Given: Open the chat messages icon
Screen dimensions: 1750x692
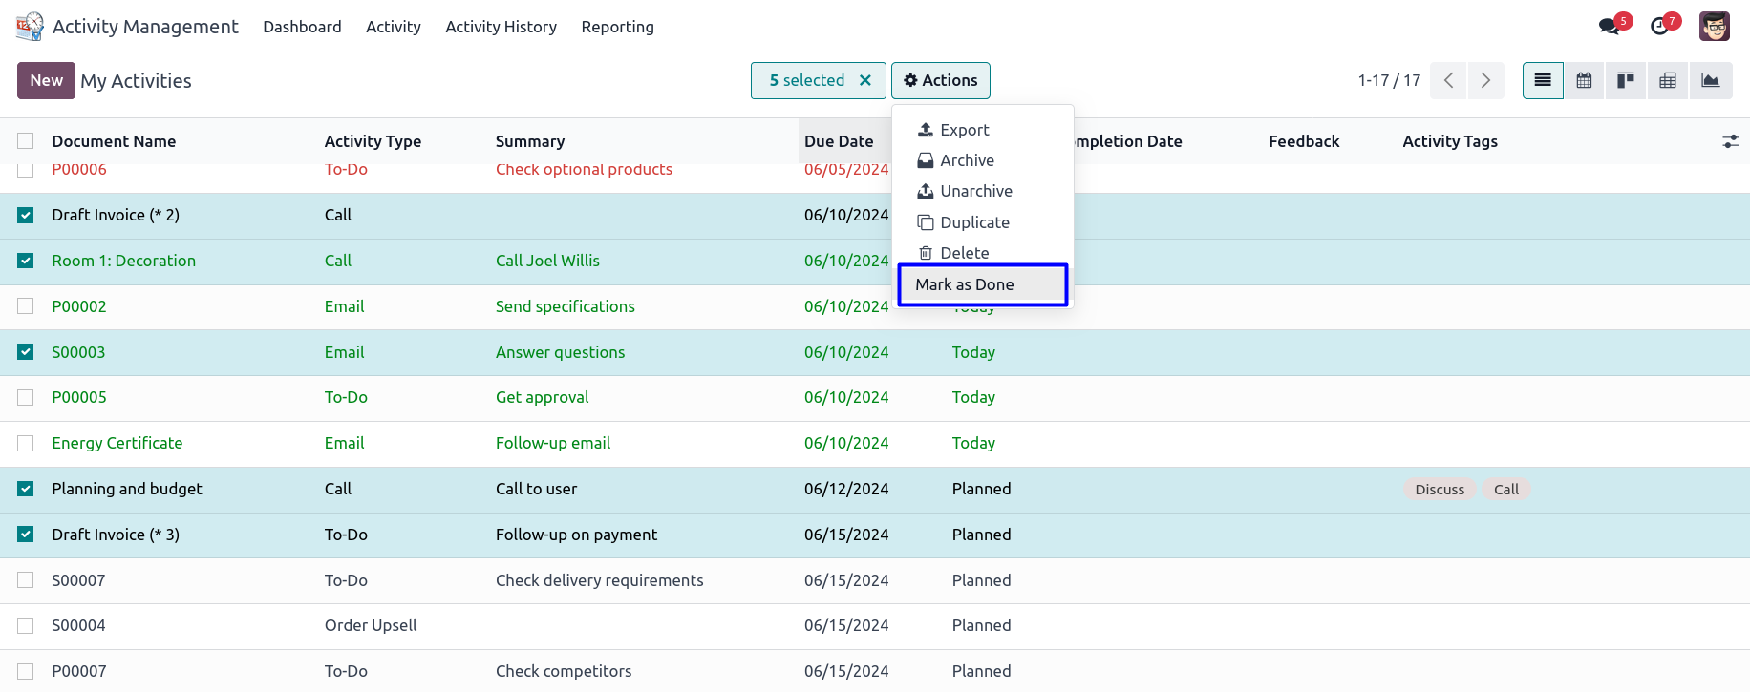Looking at the screenshot, I should 1610,27.
